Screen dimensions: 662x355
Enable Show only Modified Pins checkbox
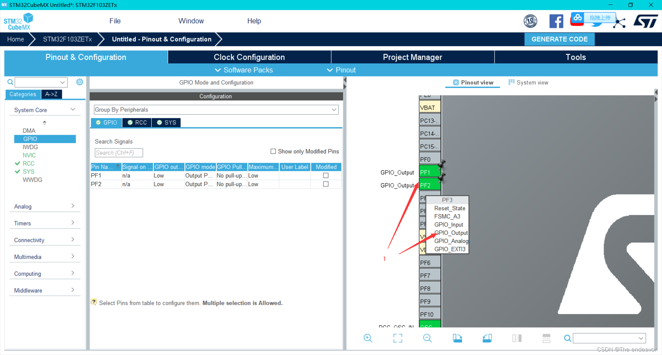[273, 151]
